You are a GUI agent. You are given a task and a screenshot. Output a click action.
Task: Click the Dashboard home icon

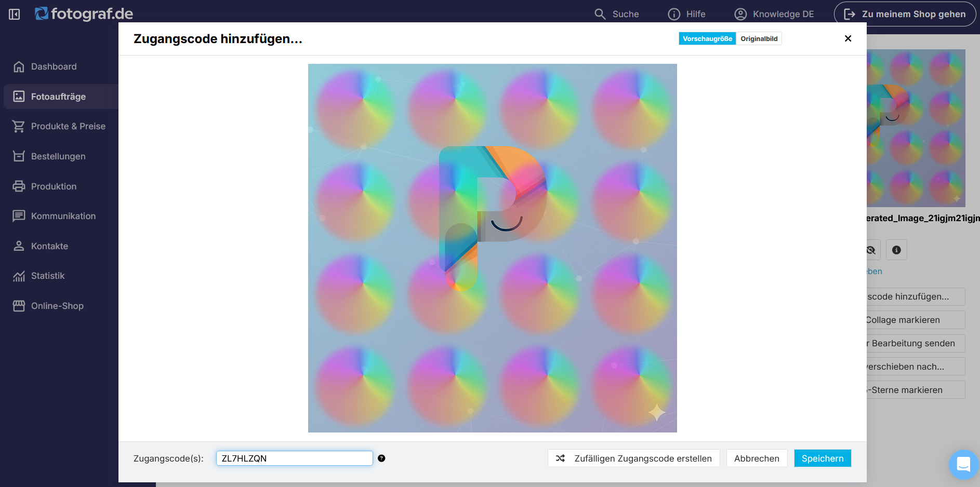coord(19,66)
